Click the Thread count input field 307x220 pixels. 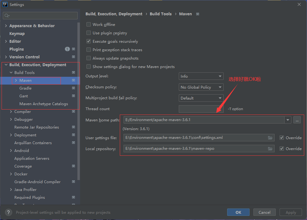point(201,109)
